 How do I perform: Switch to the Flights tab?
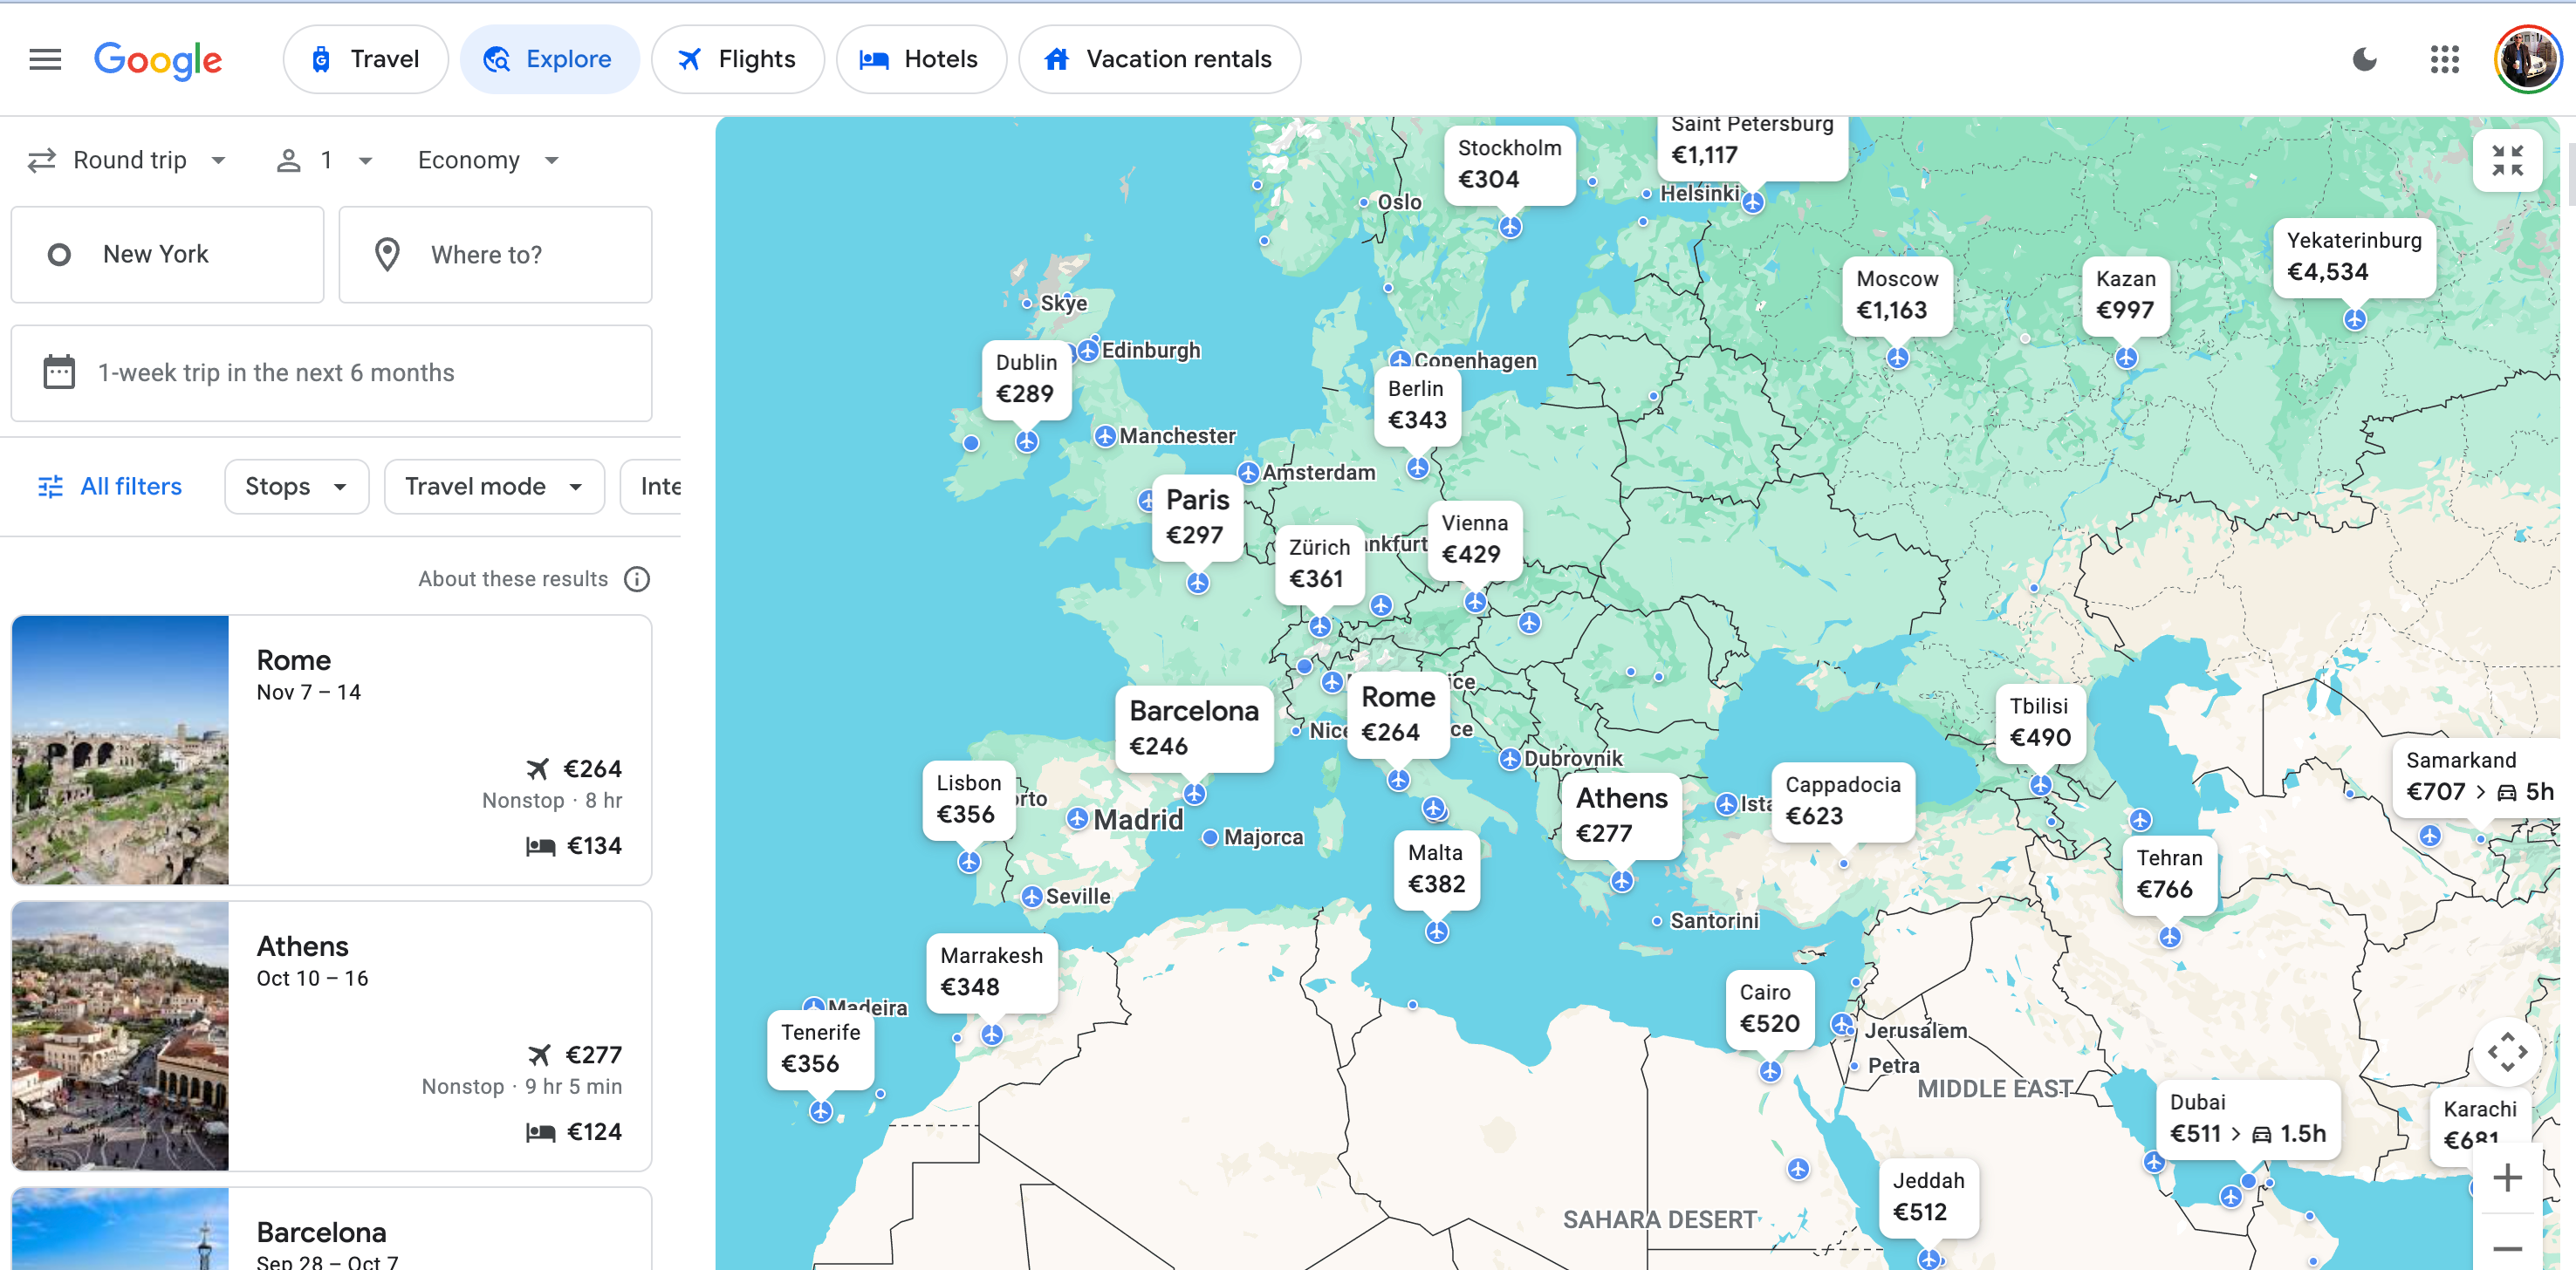737,60
